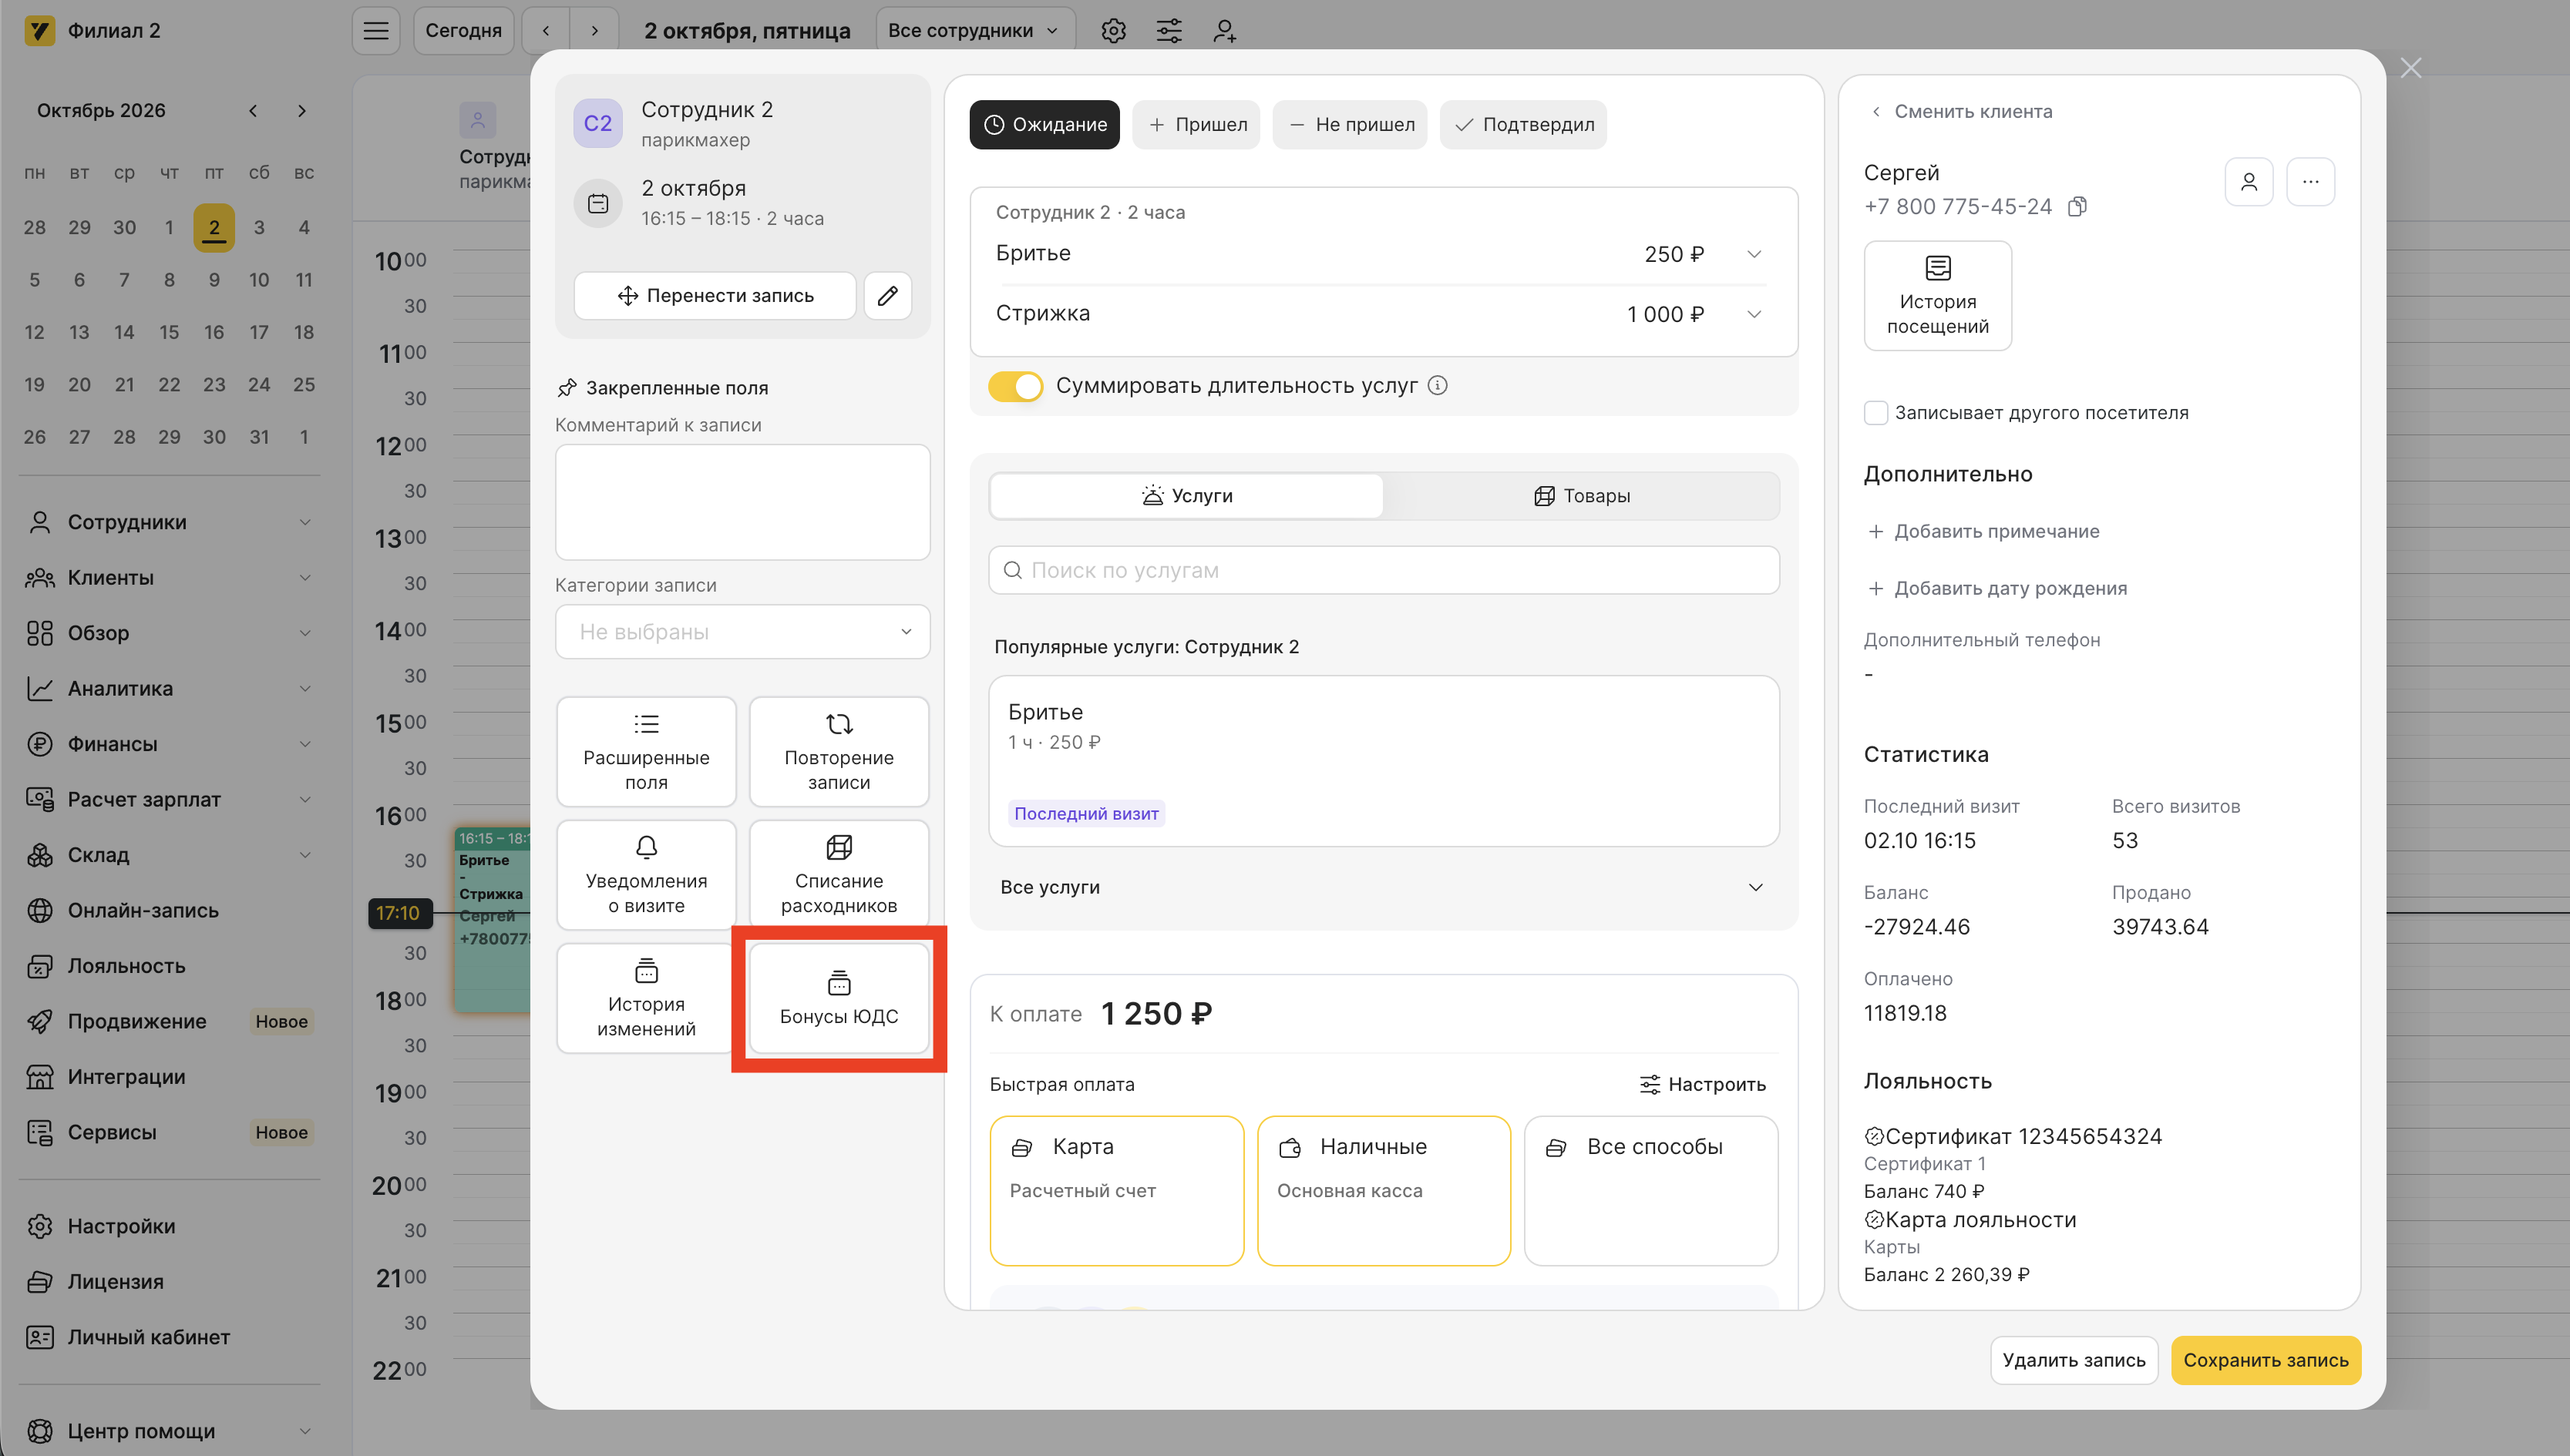
Task: Open Категории записи dropdown
Action: click(743, 632)
